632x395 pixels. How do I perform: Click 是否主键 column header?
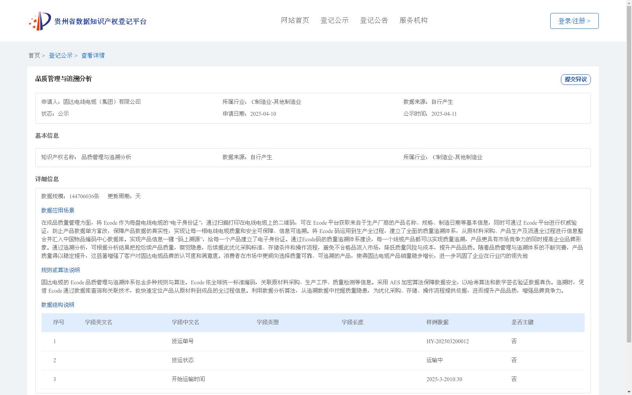click(x=523, y=322)
